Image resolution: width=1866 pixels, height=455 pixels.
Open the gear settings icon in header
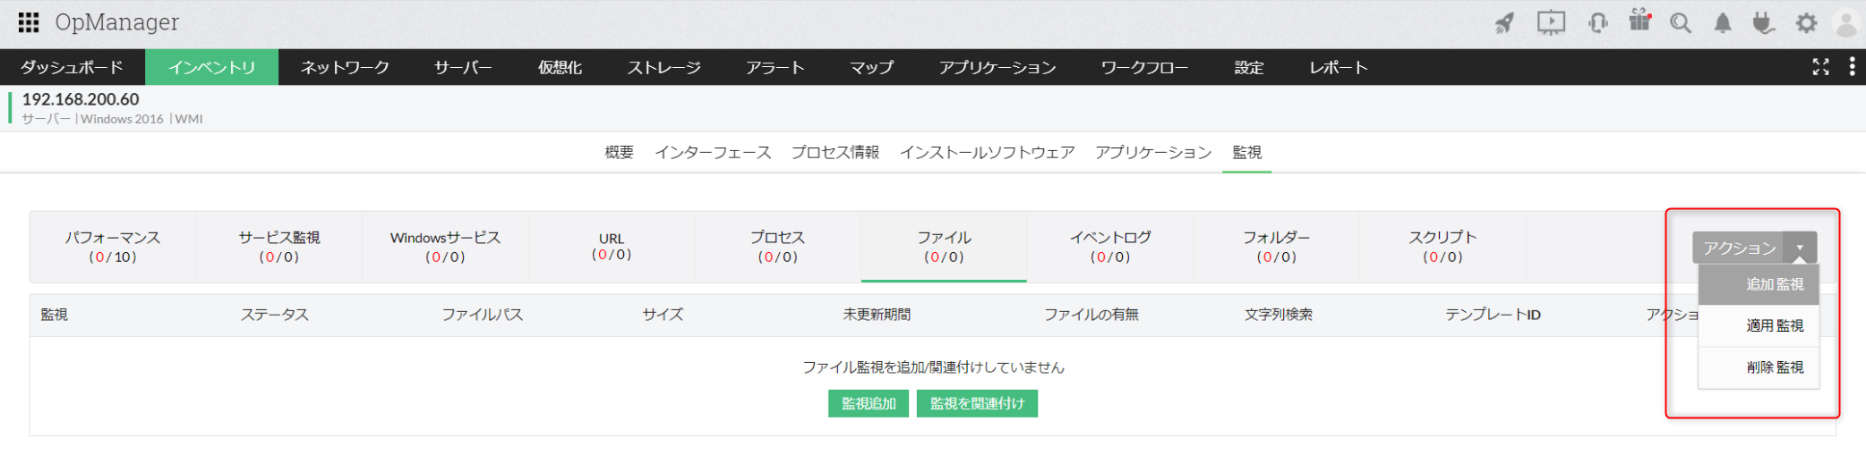tap(1807, 23)
